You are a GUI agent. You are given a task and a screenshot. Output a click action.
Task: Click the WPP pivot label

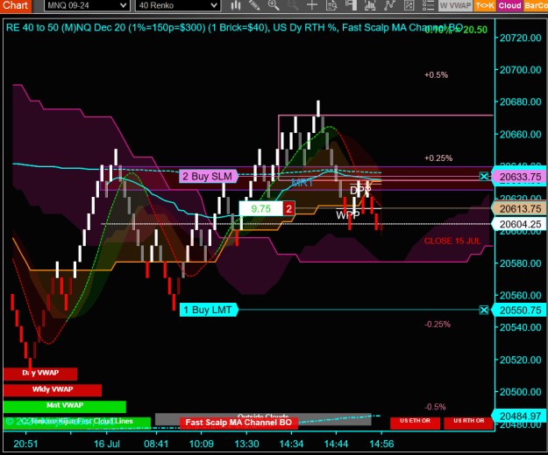348,215
